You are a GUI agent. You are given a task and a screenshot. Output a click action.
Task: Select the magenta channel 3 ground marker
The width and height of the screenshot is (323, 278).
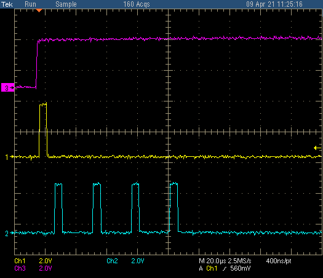tap(7, 87)
